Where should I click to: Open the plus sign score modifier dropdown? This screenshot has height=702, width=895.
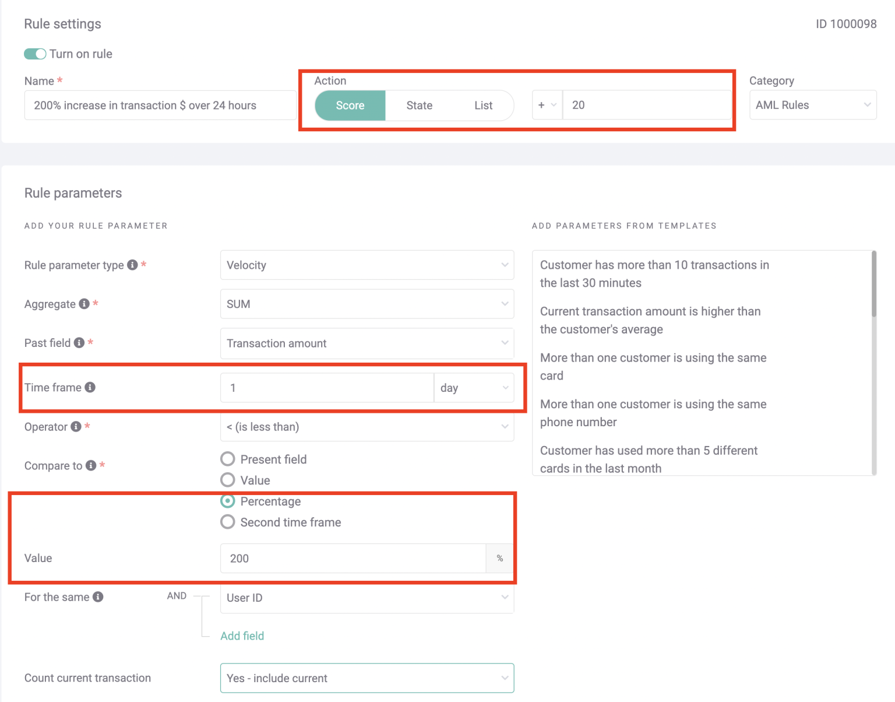[547, 105]
